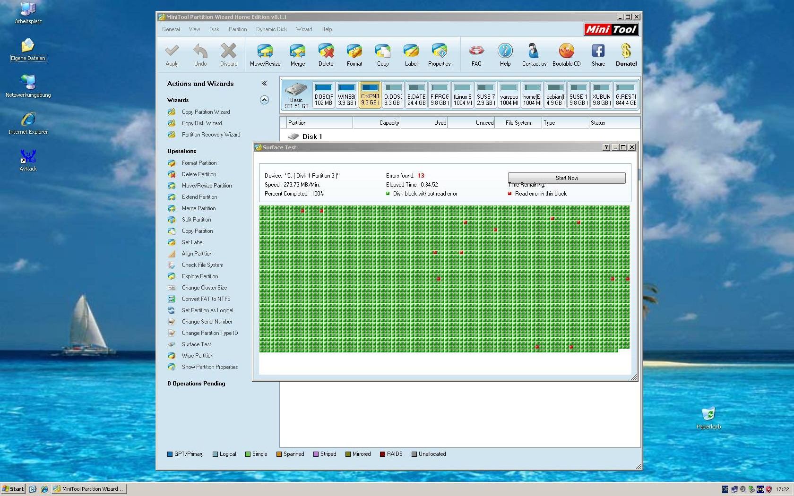Open the View menu
The image size is (794, 496).
click(194, 29)
